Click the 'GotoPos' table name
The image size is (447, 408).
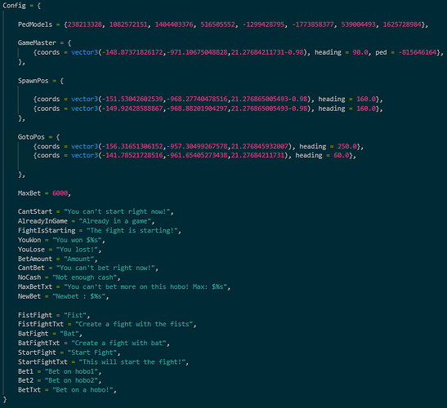(x=31, y=137)
